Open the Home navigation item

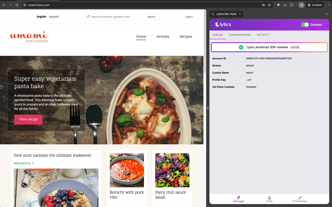(141, 36)
